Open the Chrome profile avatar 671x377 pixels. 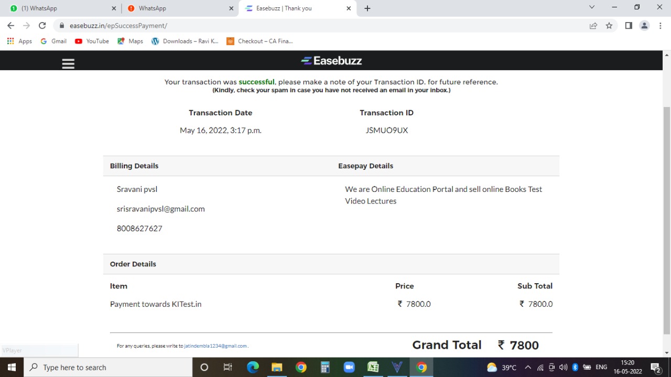[x=645, y=26]
